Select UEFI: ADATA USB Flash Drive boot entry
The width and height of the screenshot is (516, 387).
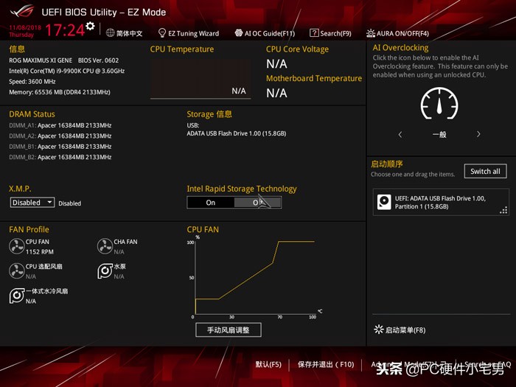441,202
